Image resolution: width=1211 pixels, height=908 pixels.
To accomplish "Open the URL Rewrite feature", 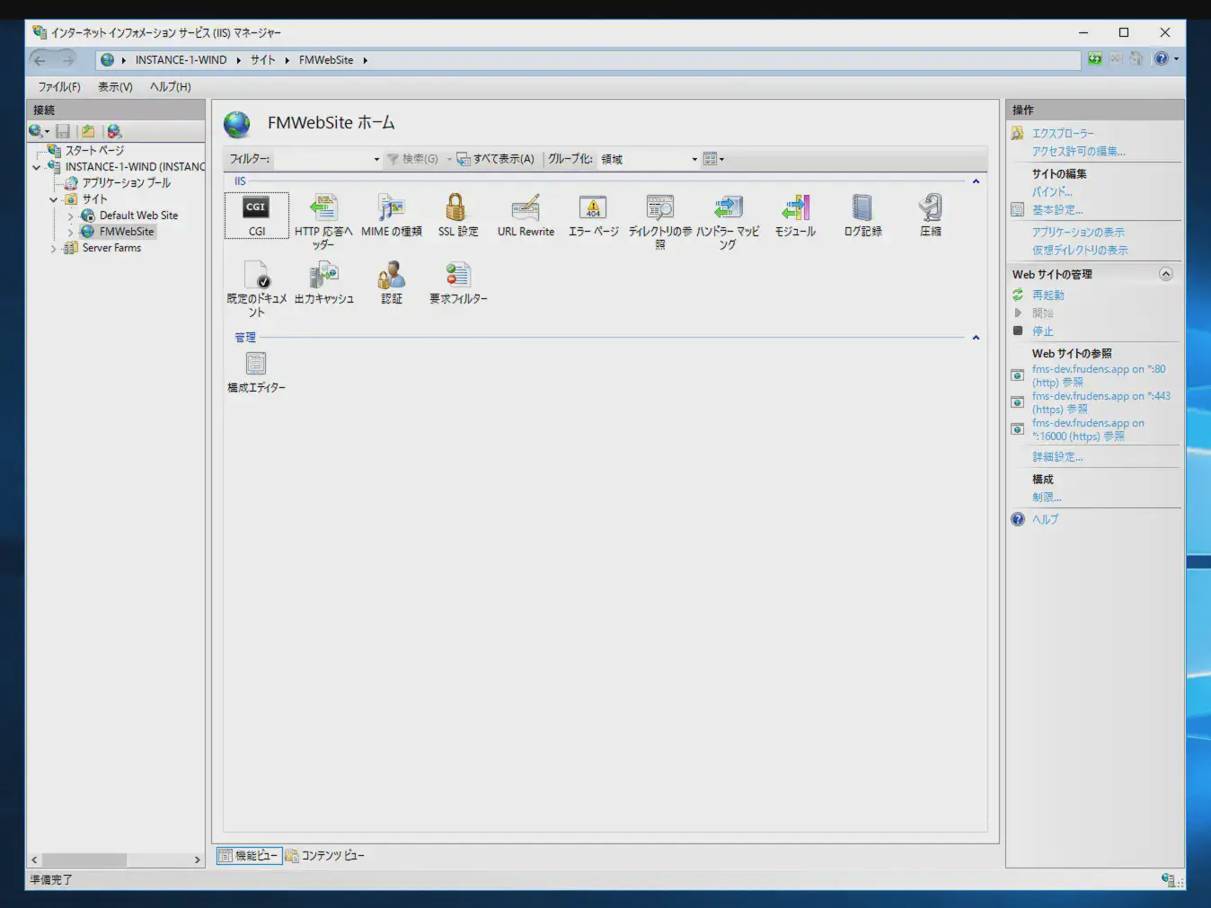I will click(526, 216).
